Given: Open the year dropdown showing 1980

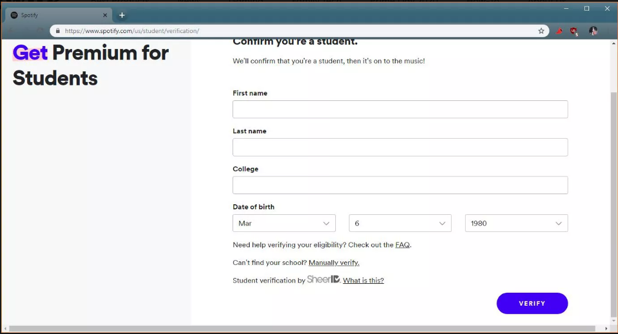Looking at the screenshot, I should [516, 223].
